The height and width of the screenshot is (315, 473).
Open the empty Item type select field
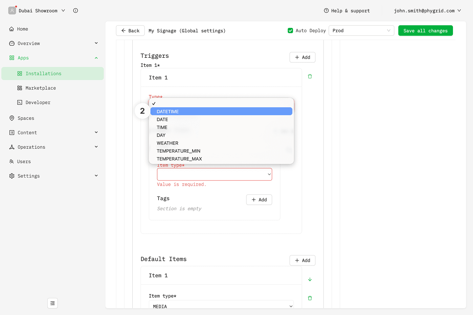[x=214, y=174]
